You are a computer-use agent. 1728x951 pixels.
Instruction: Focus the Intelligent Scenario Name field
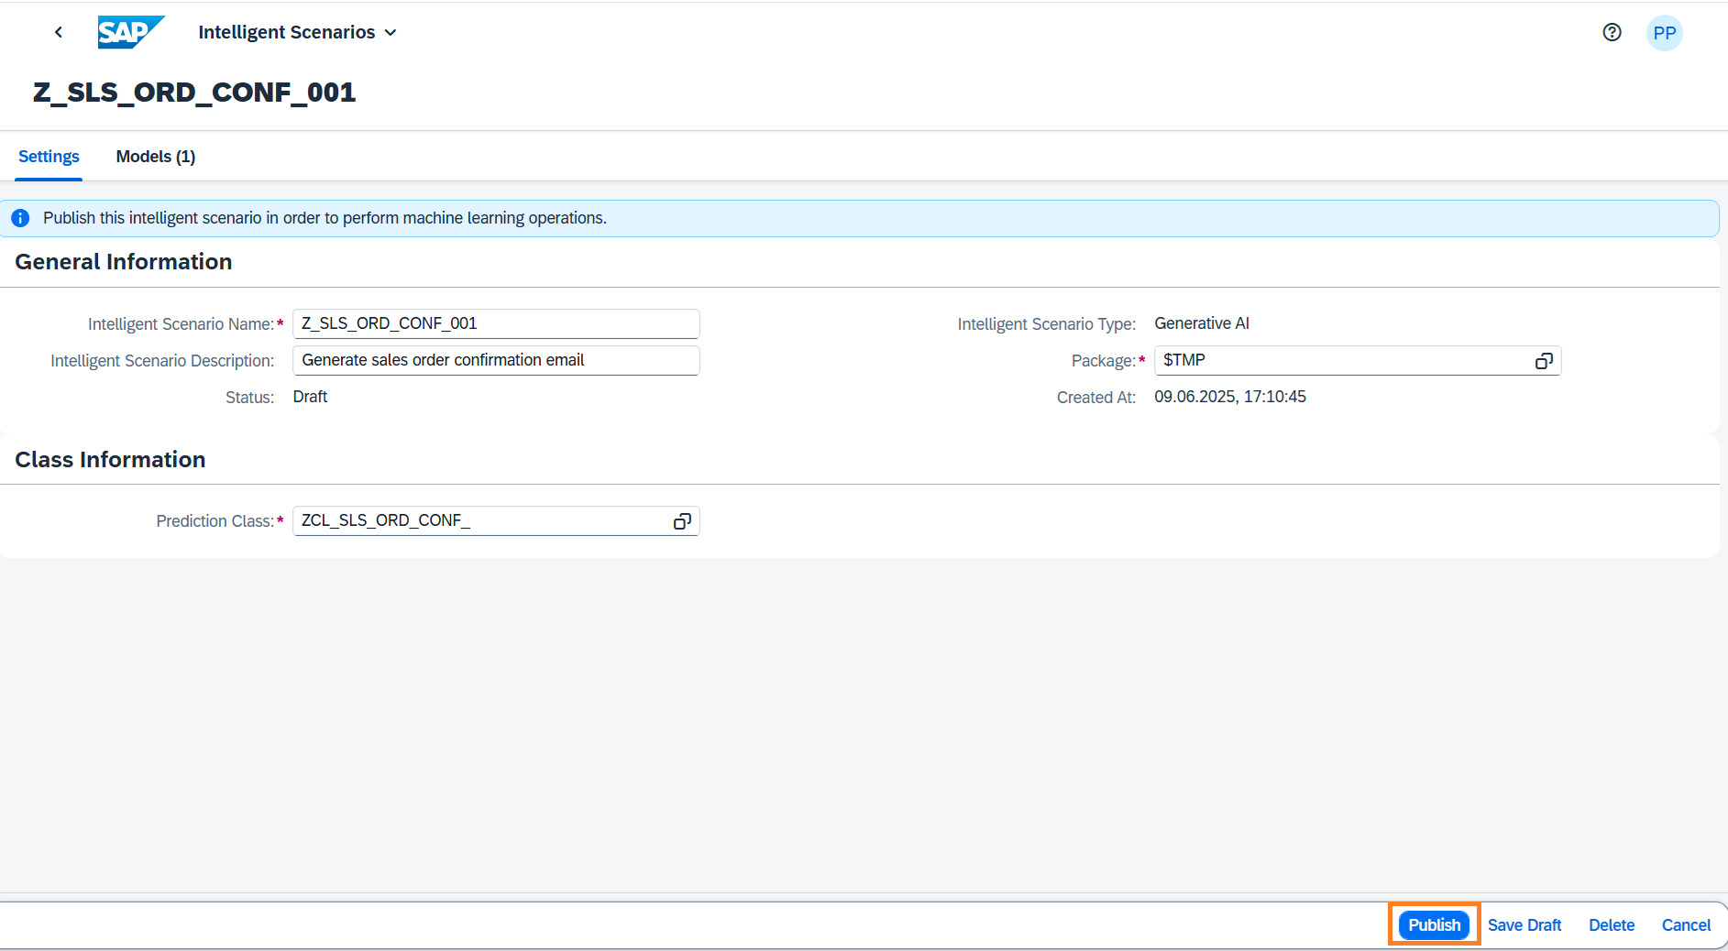495,323
